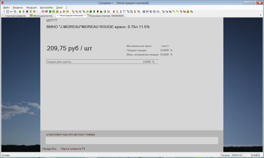Click the DEMO10 status bar cell
The height and width of the screenshot is (158, 264).
(237, 155)
